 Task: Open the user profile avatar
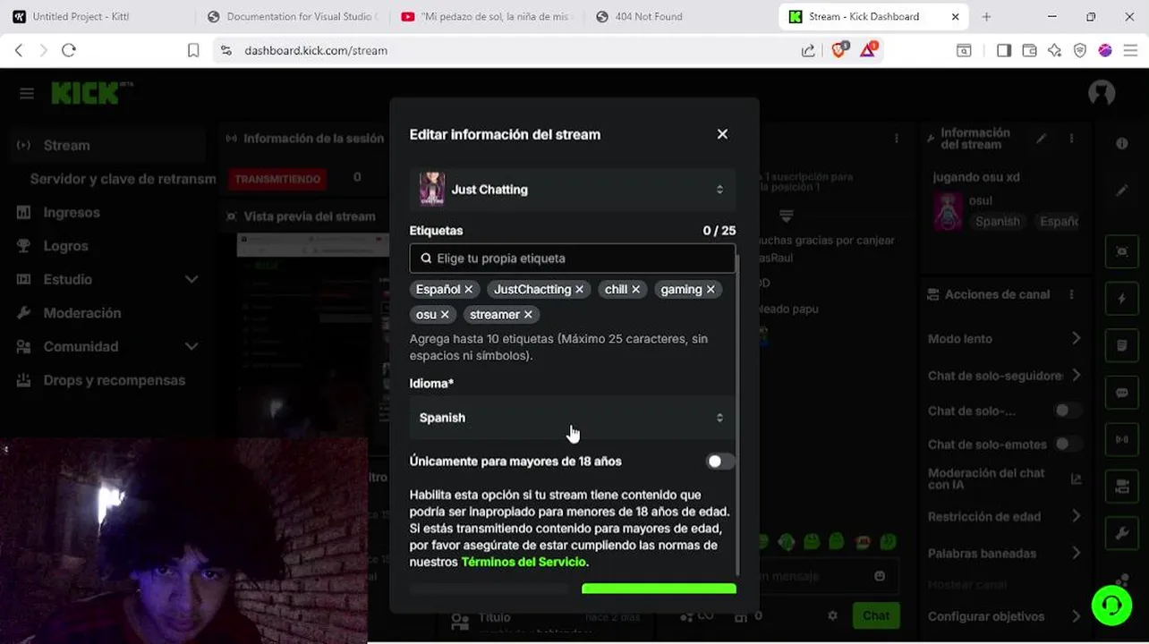tap(1102, 93)
